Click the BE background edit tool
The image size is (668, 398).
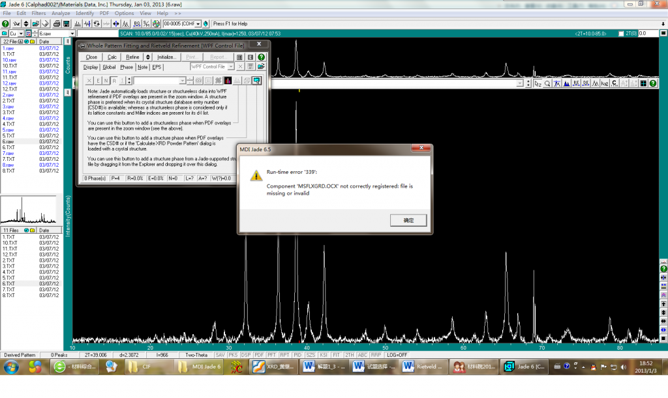(576, 84)
